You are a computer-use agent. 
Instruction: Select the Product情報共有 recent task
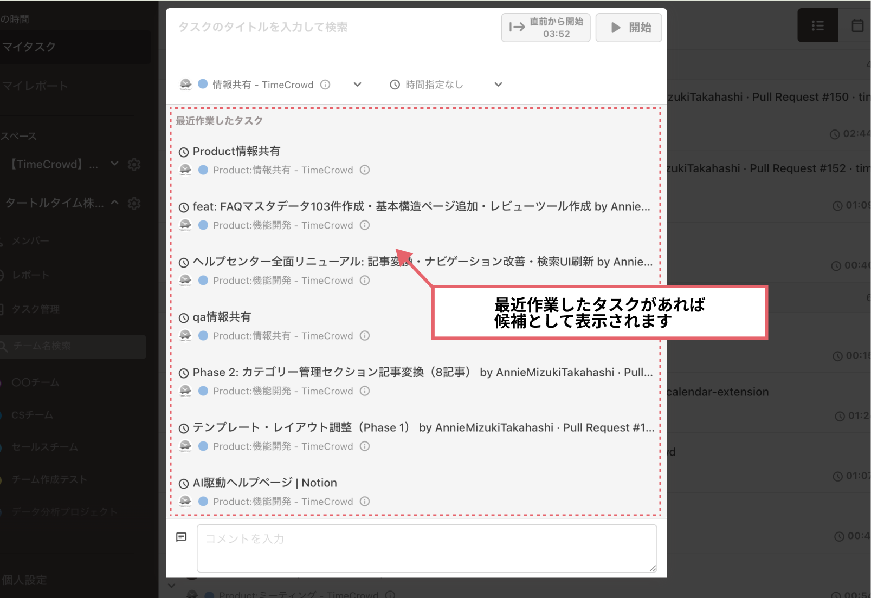pyautogui.click(x=237, y=152)
